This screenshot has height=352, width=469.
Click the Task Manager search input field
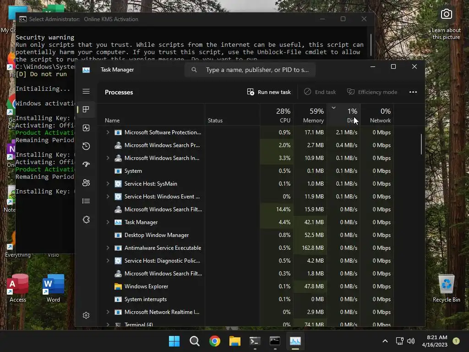(250, 70)
